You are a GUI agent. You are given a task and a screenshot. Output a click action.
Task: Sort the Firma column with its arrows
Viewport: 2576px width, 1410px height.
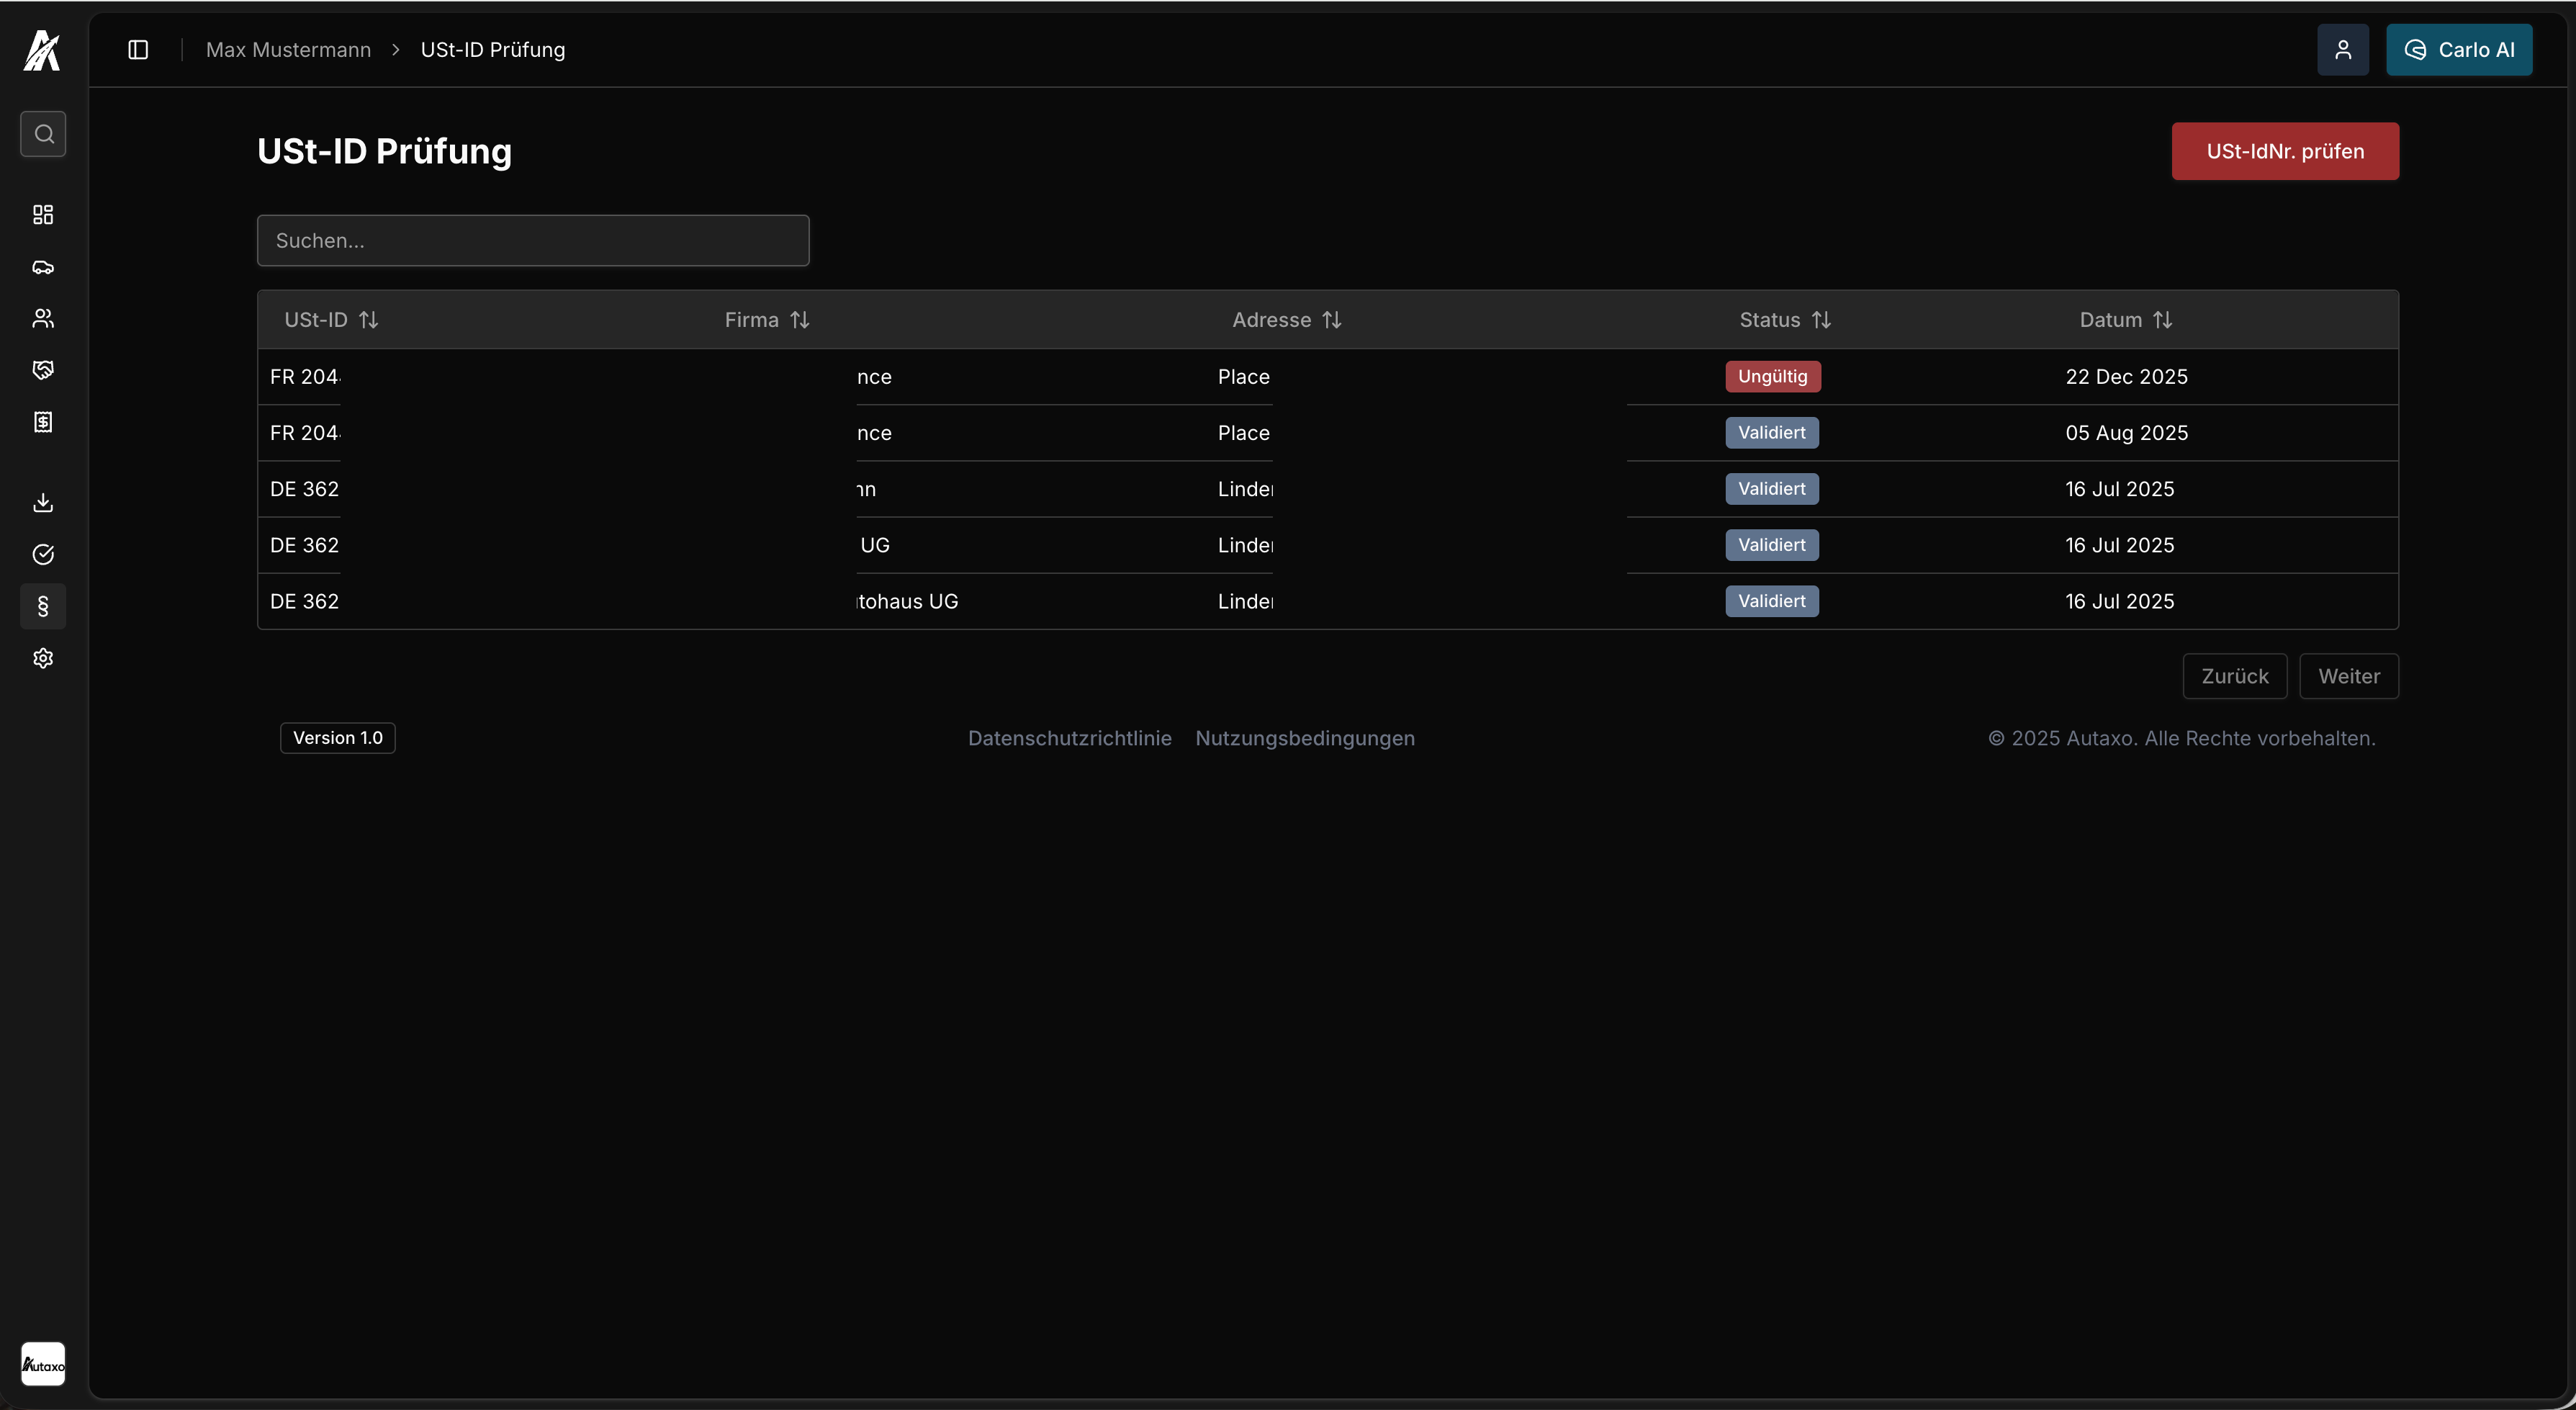[x=800, y=319]
